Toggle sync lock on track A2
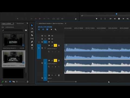 click(49, 60)
